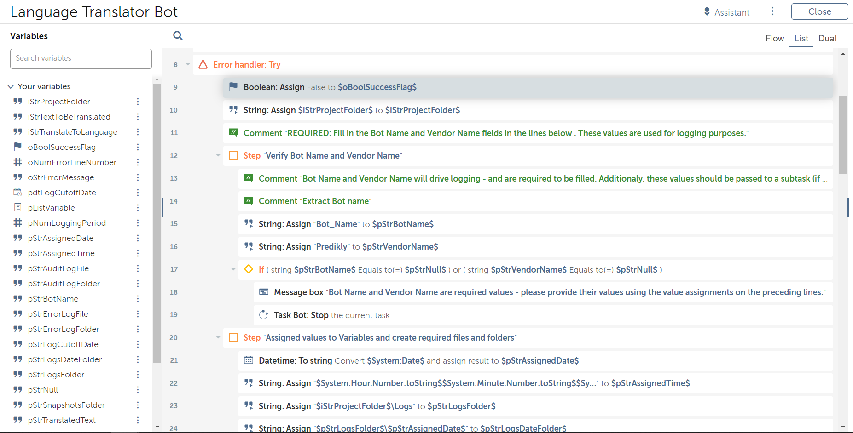Screen dimensions: 853x433
Task: Collapse the Your variables section
Action: 11,86
